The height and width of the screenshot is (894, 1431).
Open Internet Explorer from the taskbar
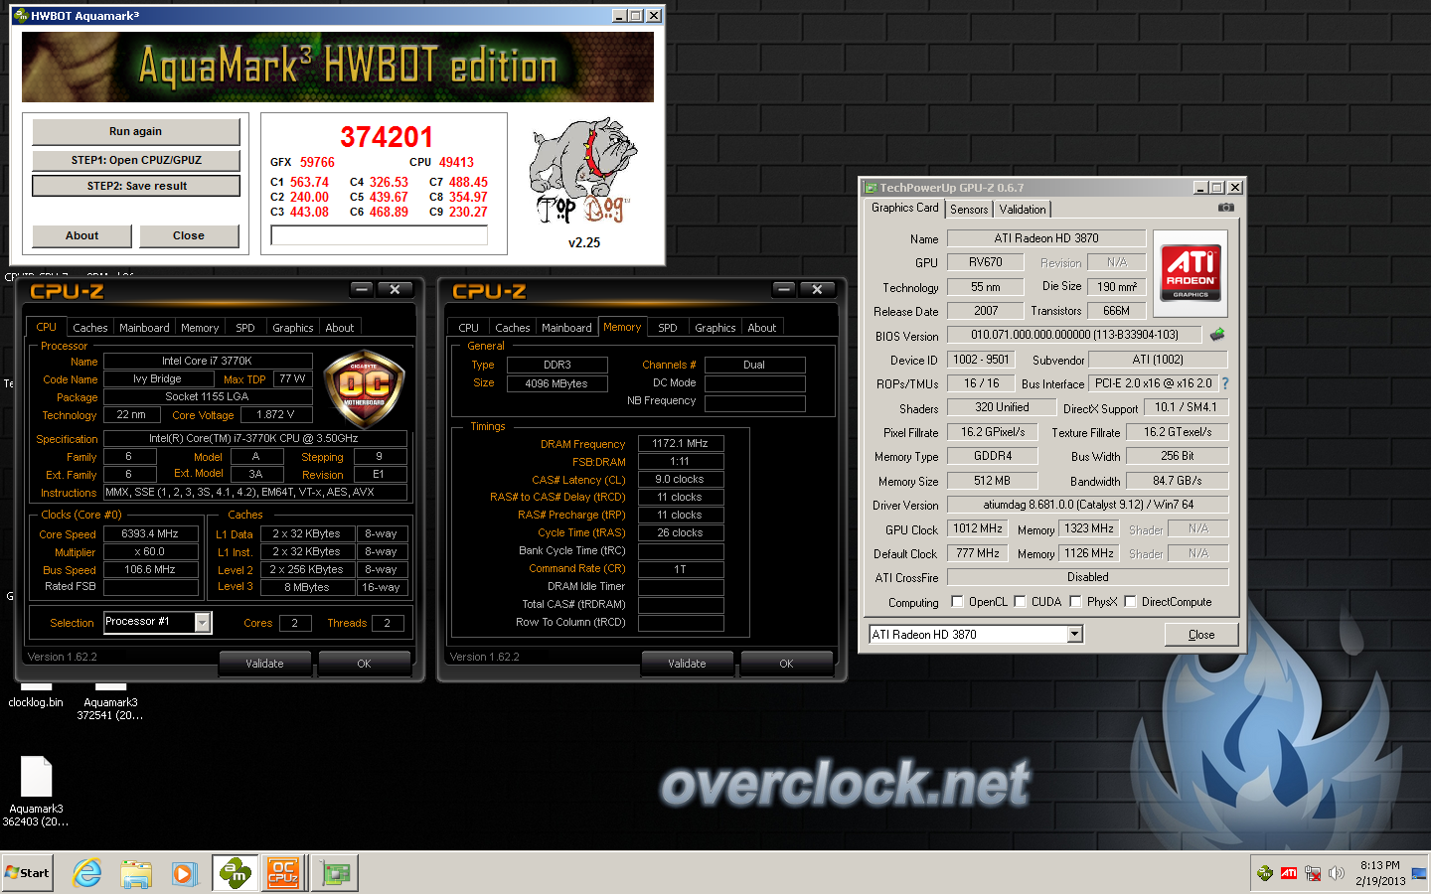click(87, 874)
